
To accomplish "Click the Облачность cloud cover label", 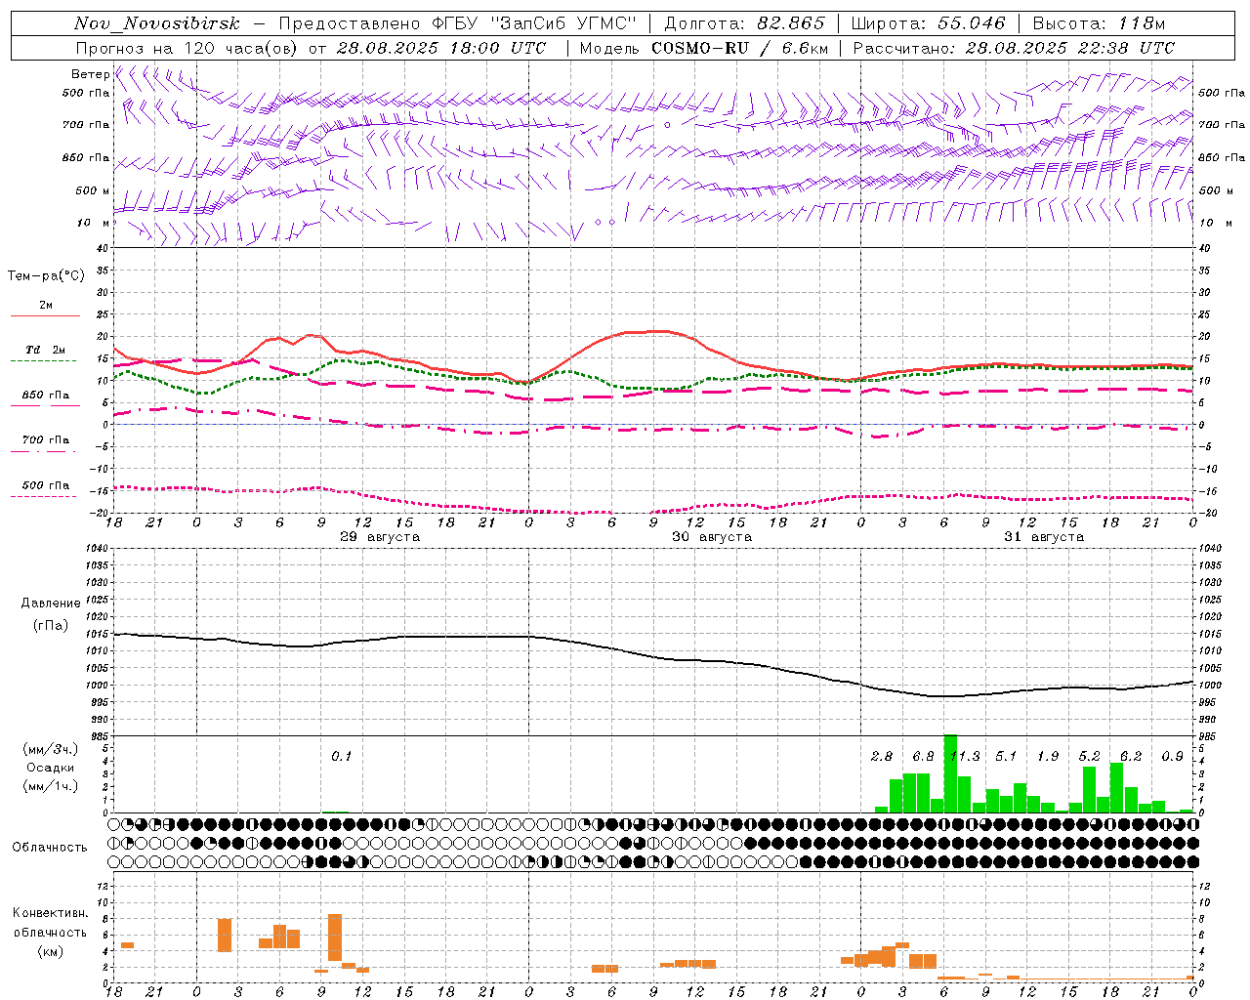I will click(x=50, y=847).
